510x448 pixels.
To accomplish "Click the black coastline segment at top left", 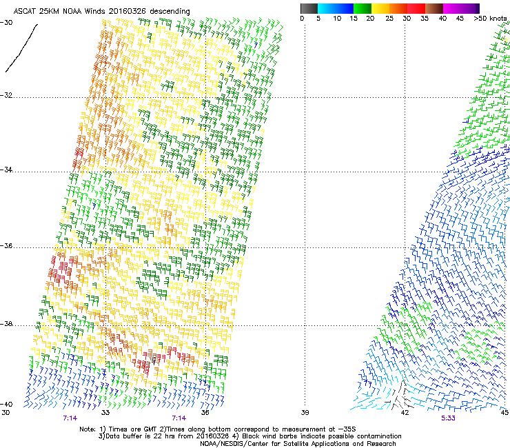I will click(x=21, y=48).
